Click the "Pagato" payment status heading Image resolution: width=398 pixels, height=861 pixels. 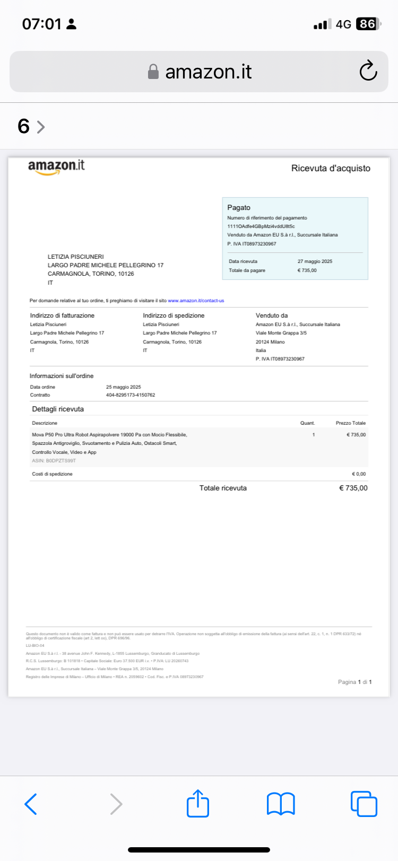point(239,207)
